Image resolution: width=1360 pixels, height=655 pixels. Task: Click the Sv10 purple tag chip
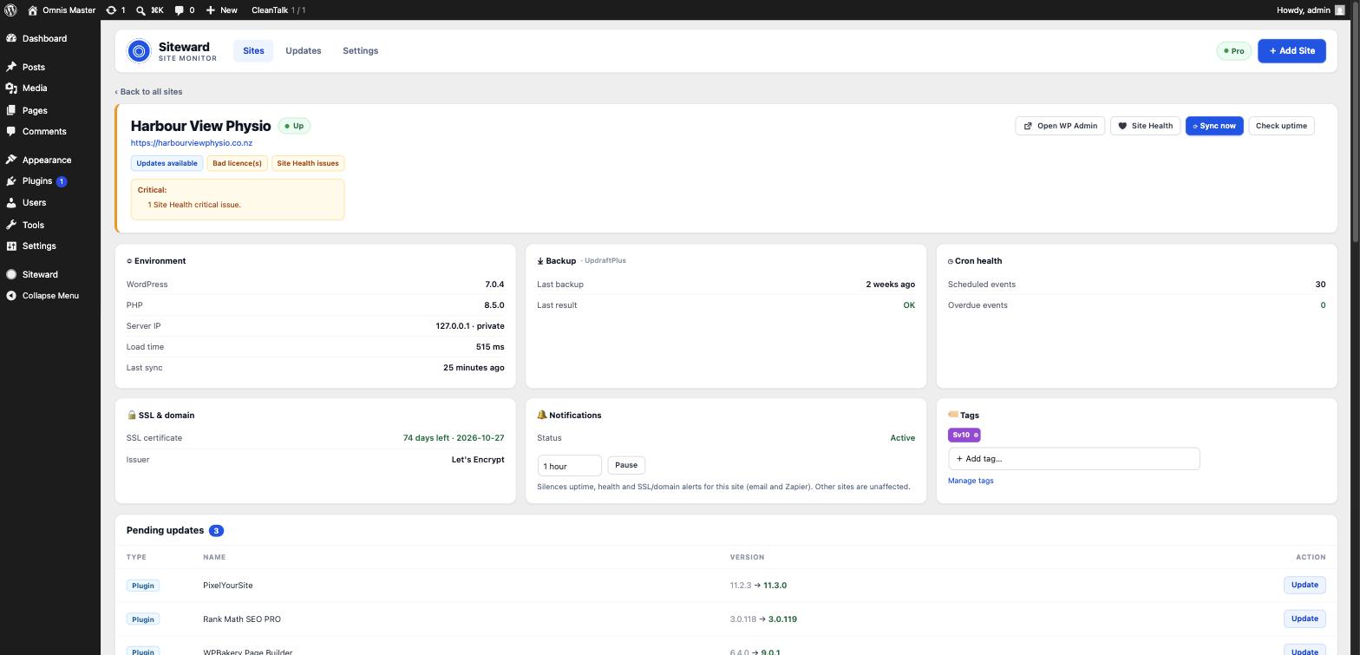(964, 436)
